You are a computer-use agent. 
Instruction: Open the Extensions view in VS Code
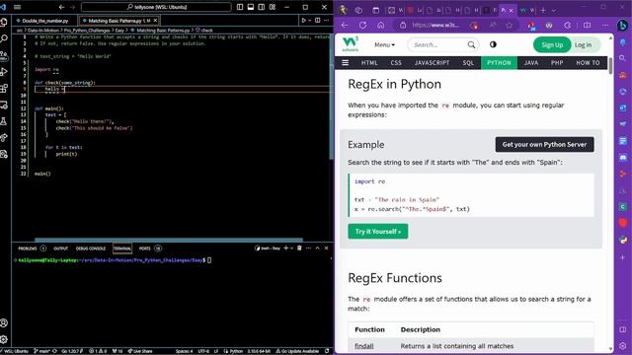point(4,89)
